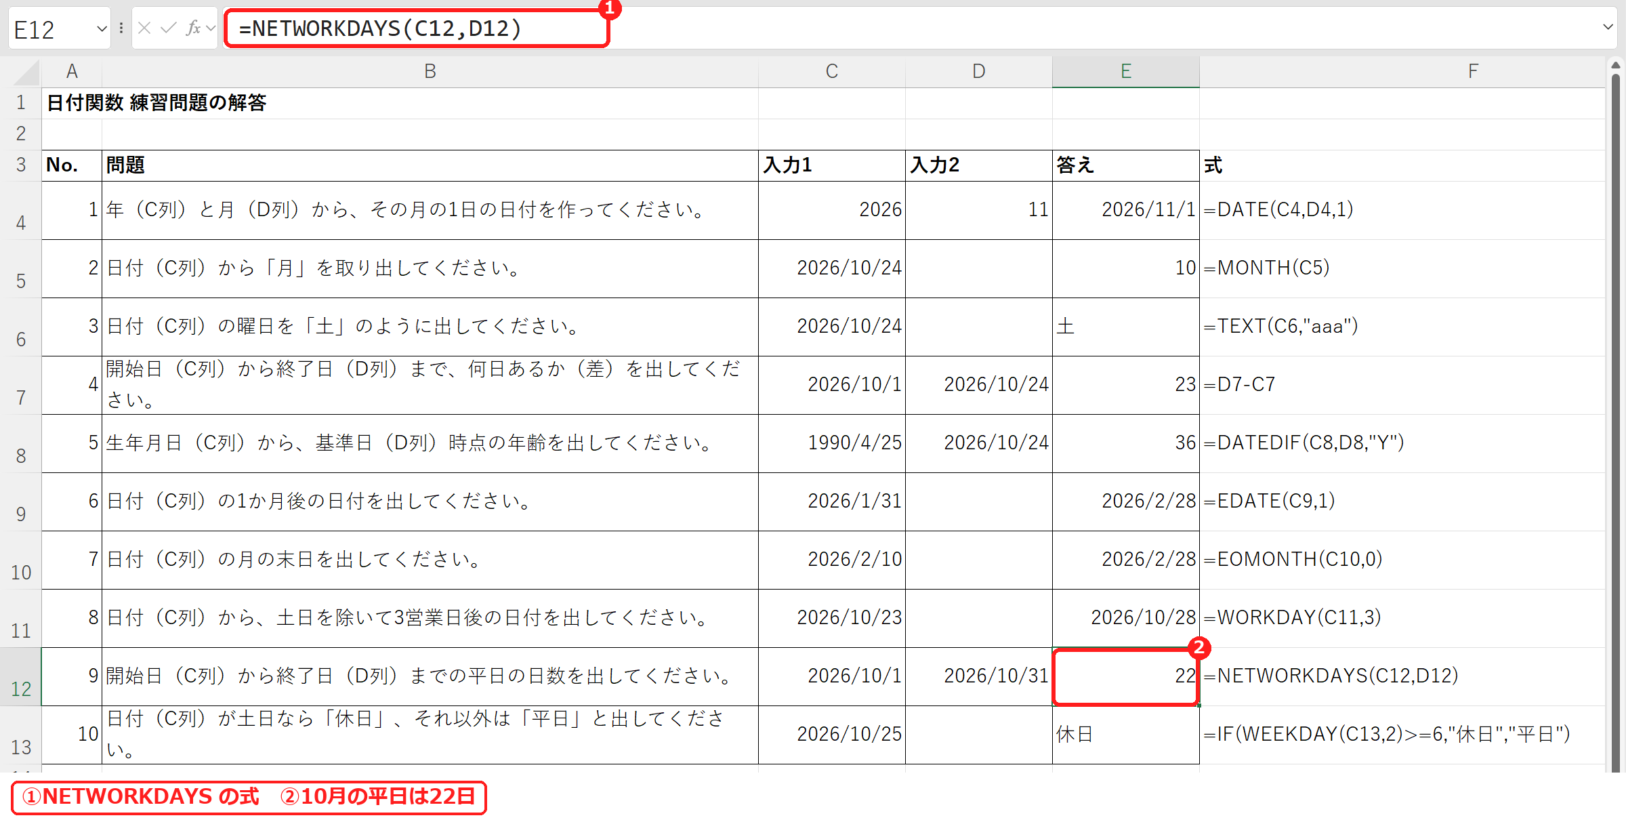The image size is (1626, 820).
Task: Select cell with =DATEDIF(C8,D8,"Y")
Action: (1402, 443)
